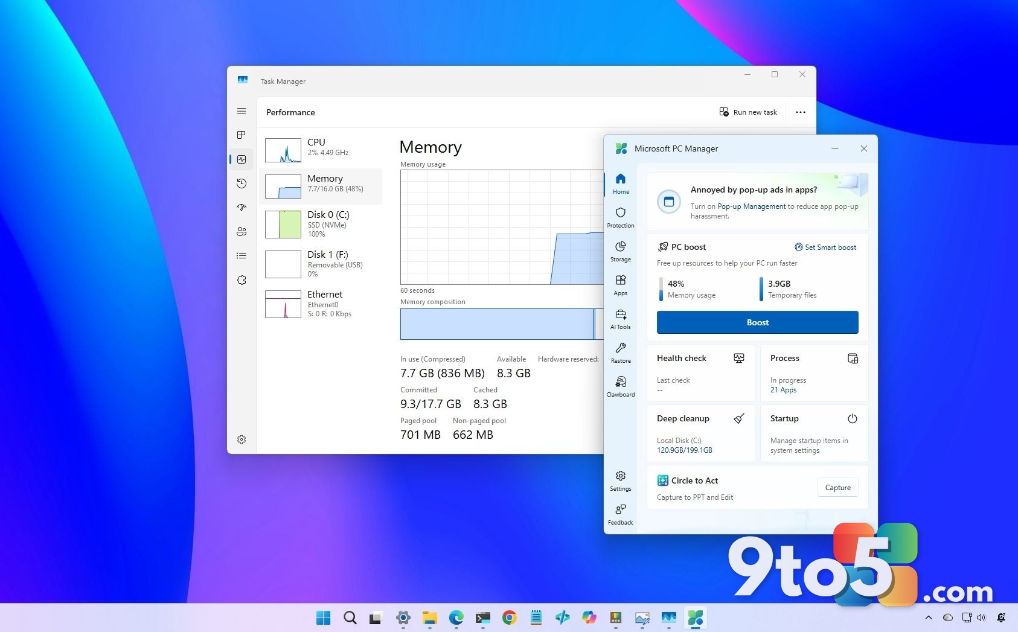Select Memory performance entry
This screenshot has width=1018, height=632.
click(x=321, y=186)
